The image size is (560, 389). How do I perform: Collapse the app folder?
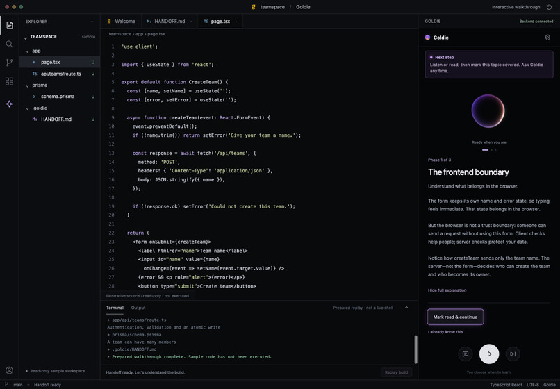pyautogui.click(x=28, y=51)
